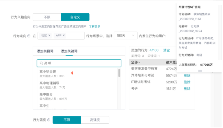
Task: Switch to 添加关键词 tab
Action: click(69, 51)
